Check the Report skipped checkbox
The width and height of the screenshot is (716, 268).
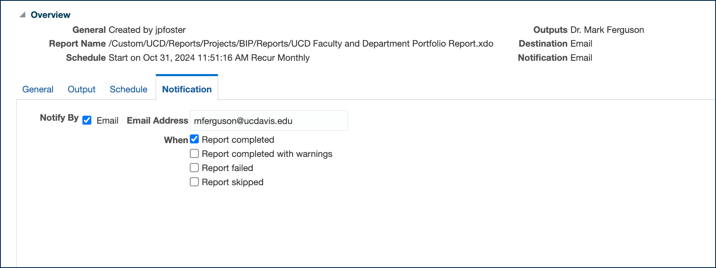194,182
